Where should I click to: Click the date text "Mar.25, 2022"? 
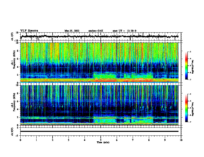tap(72, 31)
